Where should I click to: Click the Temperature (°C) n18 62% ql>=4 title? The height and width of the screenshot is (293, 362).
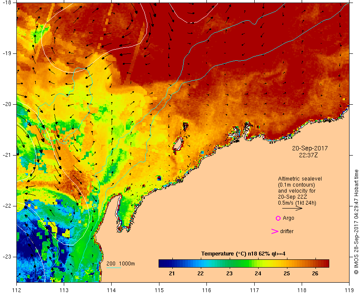pyautogui.click(x=243, y=253)
